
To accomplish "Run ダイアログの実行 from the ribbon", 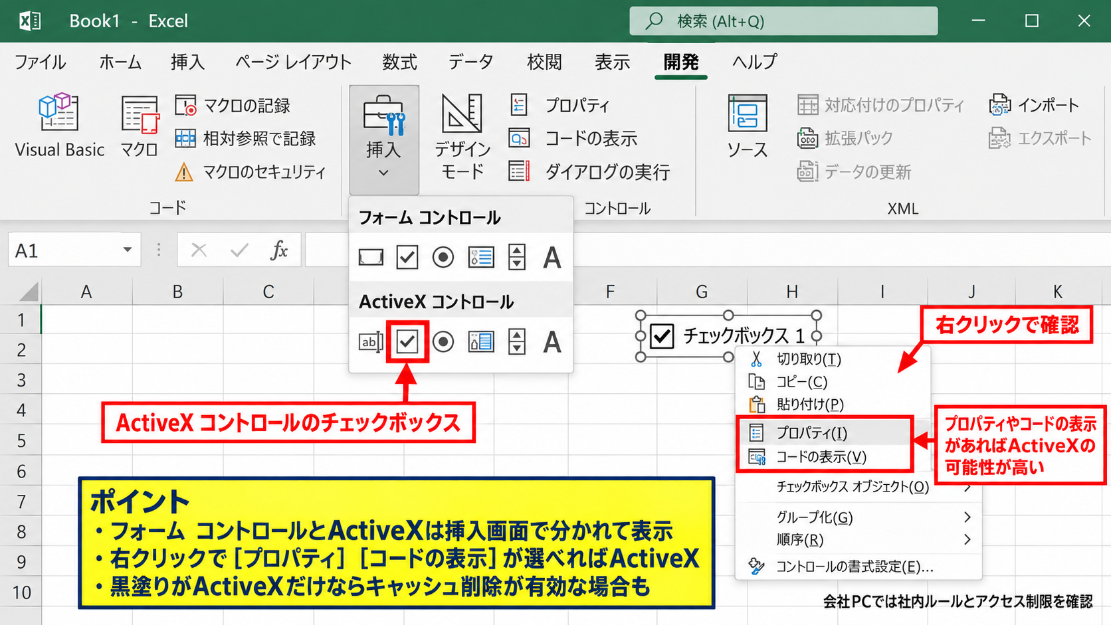I will point(589,171).
